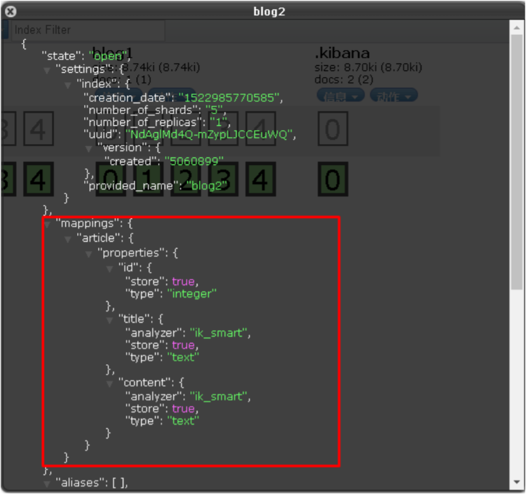Click the "state" key text
Image resolution: width=526 pixels, height=495 pixels.
(x=61, y=56)
